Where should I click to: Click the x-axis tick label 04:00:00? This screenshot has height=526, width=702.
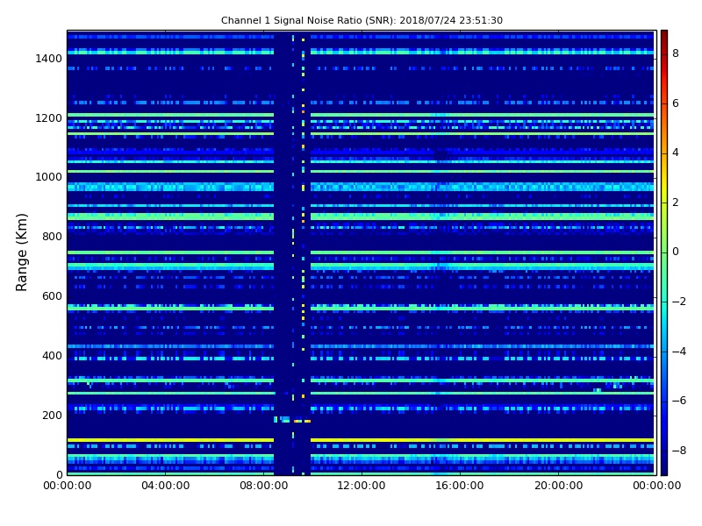166,486
